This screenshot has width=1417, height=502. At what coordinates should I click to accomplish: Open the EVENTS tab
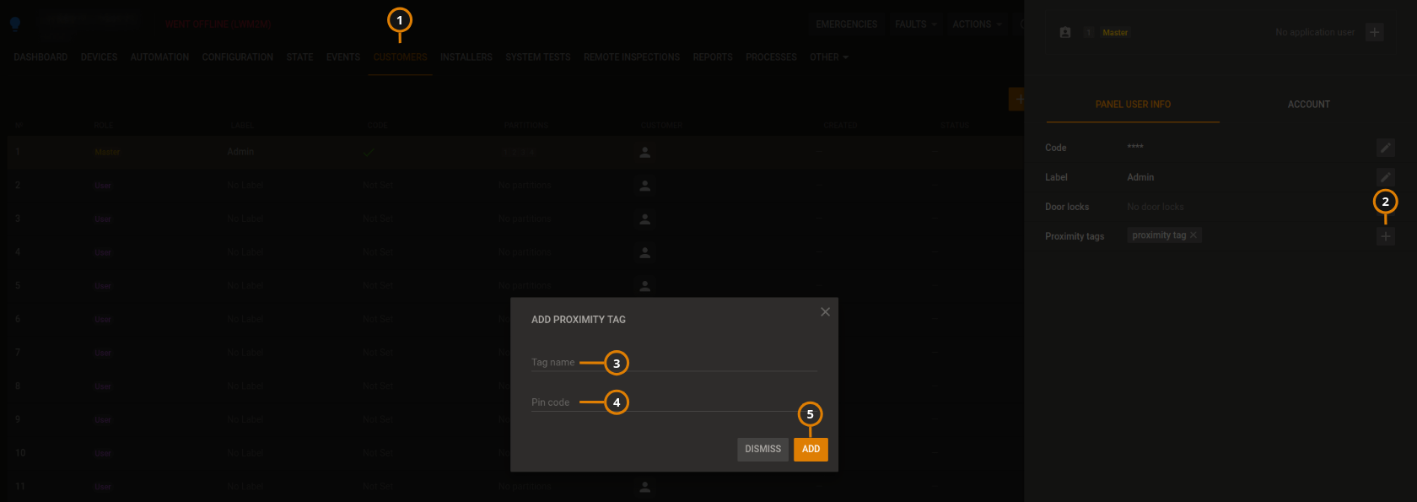343,57
